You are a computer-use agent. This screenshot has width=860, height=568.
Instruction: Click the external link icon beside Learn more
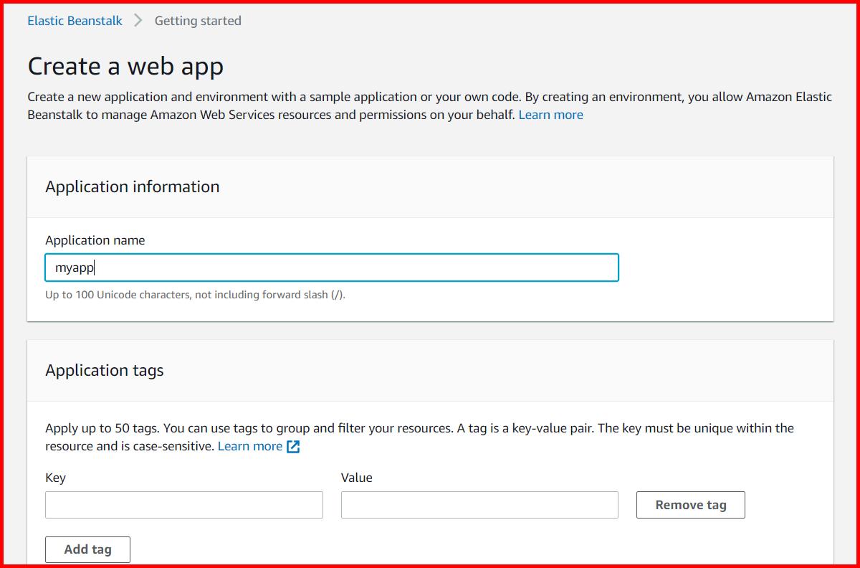click(294, 445)
